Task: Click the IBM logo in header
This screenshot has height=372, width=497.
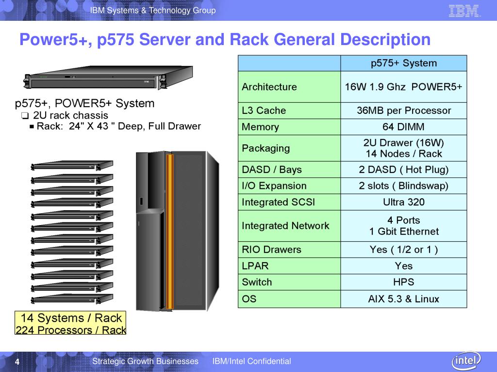Action: pos(464,11)
